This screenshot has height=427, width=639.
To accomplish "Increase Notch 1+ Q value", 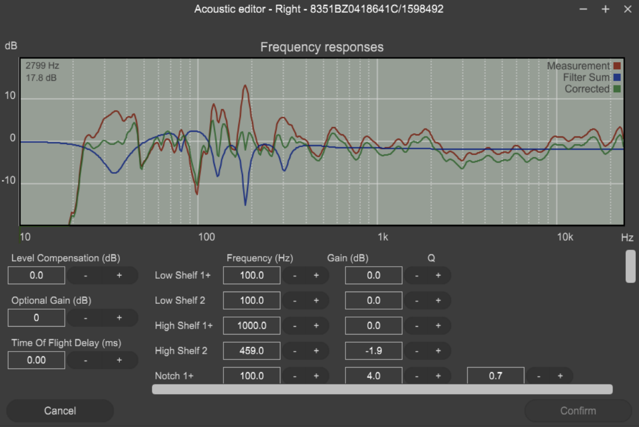I will pyautogui.click(x=560, y=375).
